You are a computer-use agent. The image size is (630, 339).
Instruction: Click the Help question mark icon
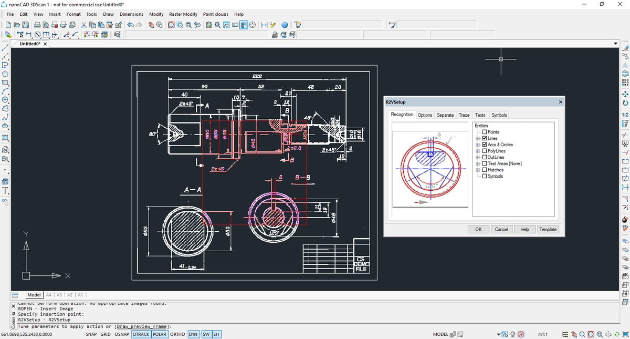285,25
